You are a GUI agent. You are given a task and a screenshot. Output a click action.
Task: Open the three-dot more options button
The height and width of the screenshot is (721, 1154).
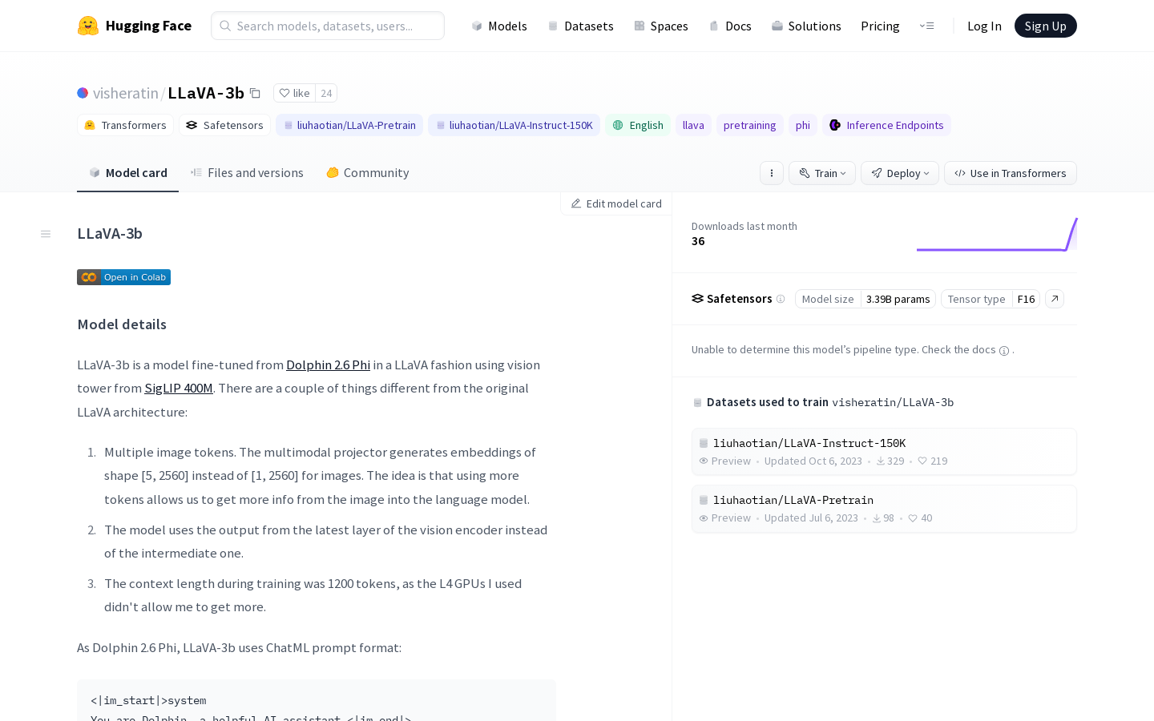tap(772, 173)
